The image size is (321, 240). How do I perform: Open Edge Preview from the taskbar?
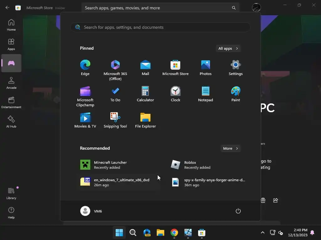pyautogui.click(x=147, y=232)
